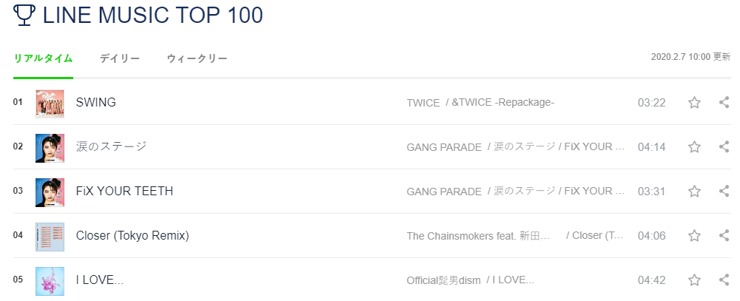
Task: Click share icon for I LOVE...
Action: coord(724,280)
